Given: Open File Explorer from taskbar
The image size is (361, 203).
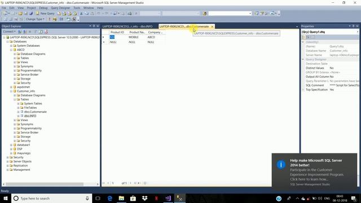Looking at the screenshot, I should [x=121, y=198].
